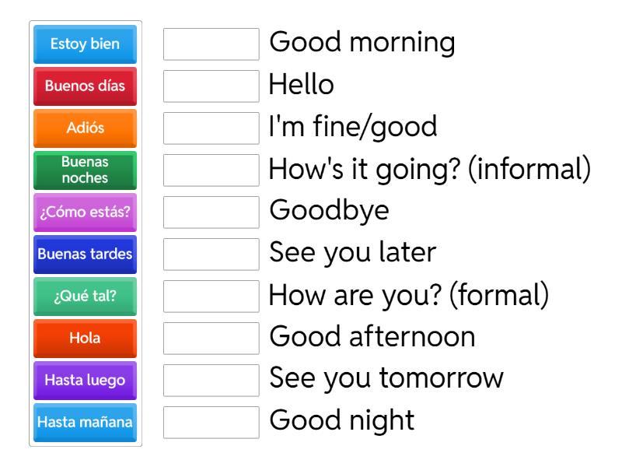Click the answer box beside 'Good morning'
Viewport: 622px width, 467px height.
[x=211, y=44]
